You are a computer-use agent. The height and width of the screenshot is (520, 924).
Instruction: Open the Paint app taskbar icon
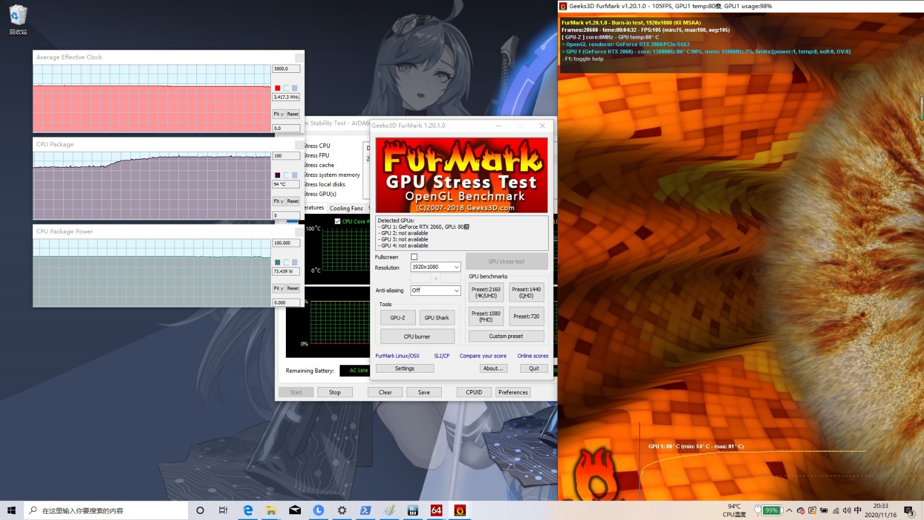click(389, 510)
